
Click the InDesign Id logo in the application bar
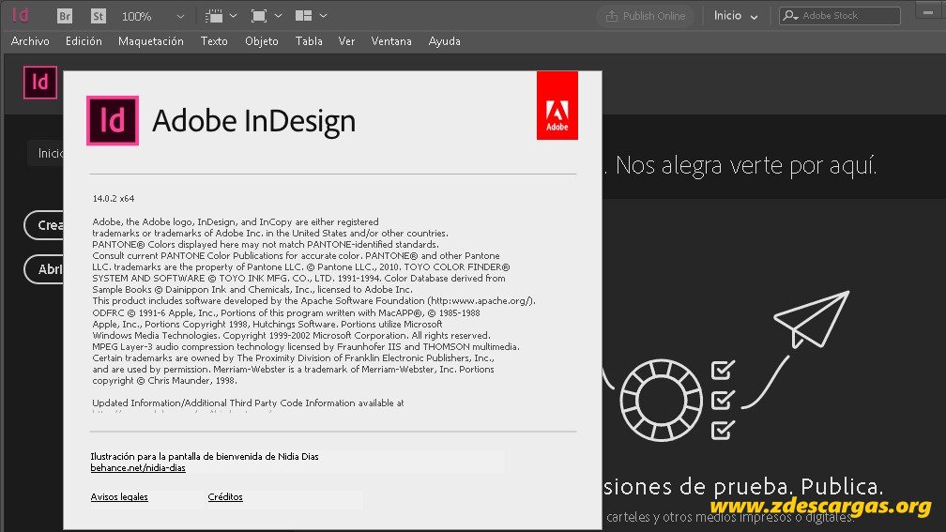21,15
